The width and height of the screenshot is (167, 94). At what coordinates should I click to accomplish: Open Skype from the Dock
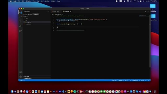click(x=137, y=91)
